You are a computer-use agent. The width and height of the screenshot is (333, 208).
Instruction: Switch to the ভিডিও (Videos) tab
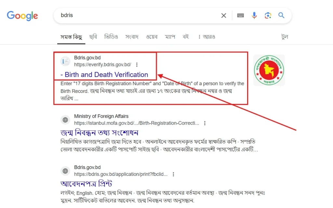coord(111,37)
